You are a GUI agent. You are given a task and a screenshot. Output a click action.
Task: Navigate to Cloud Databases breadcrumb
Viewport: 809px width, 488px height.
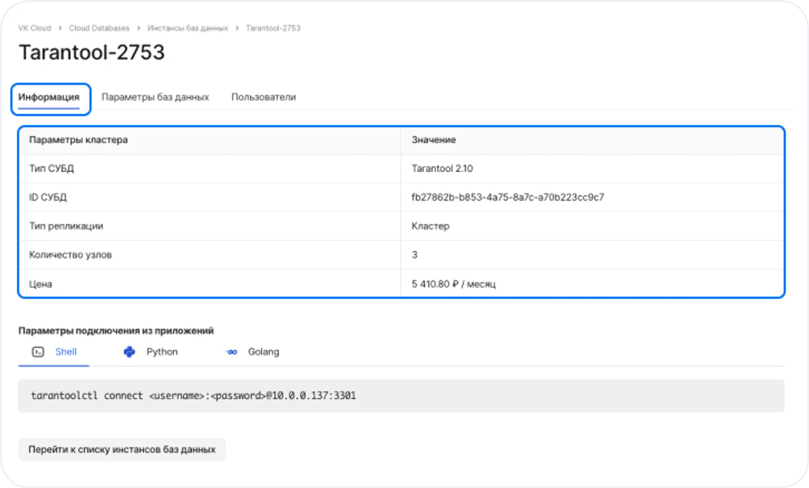click(x=99, y=28)
